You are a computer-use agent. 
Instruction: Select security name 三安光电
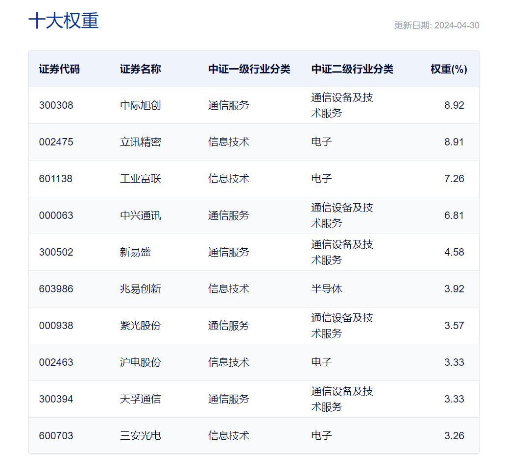coord(141,436)
